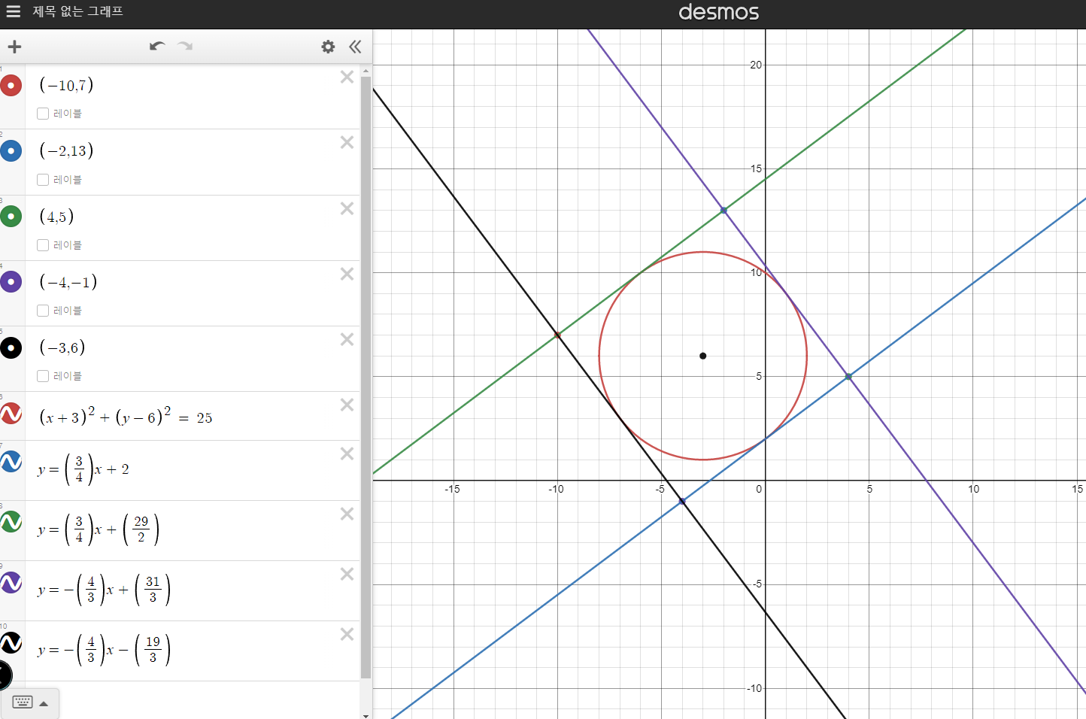
Task: Show the on-screen keyboard
Action: [23, 702]
